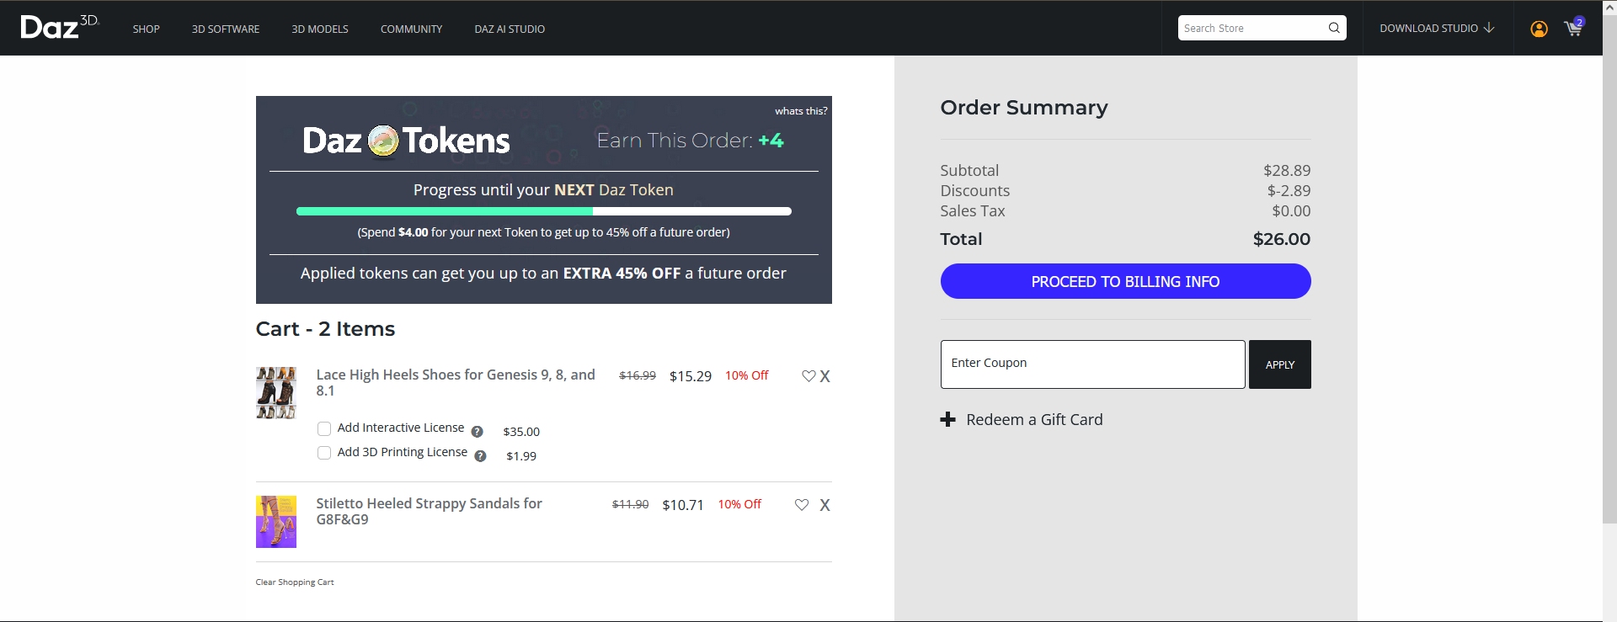Open DAZ AI STUDIO menu item

coord(510,29)
